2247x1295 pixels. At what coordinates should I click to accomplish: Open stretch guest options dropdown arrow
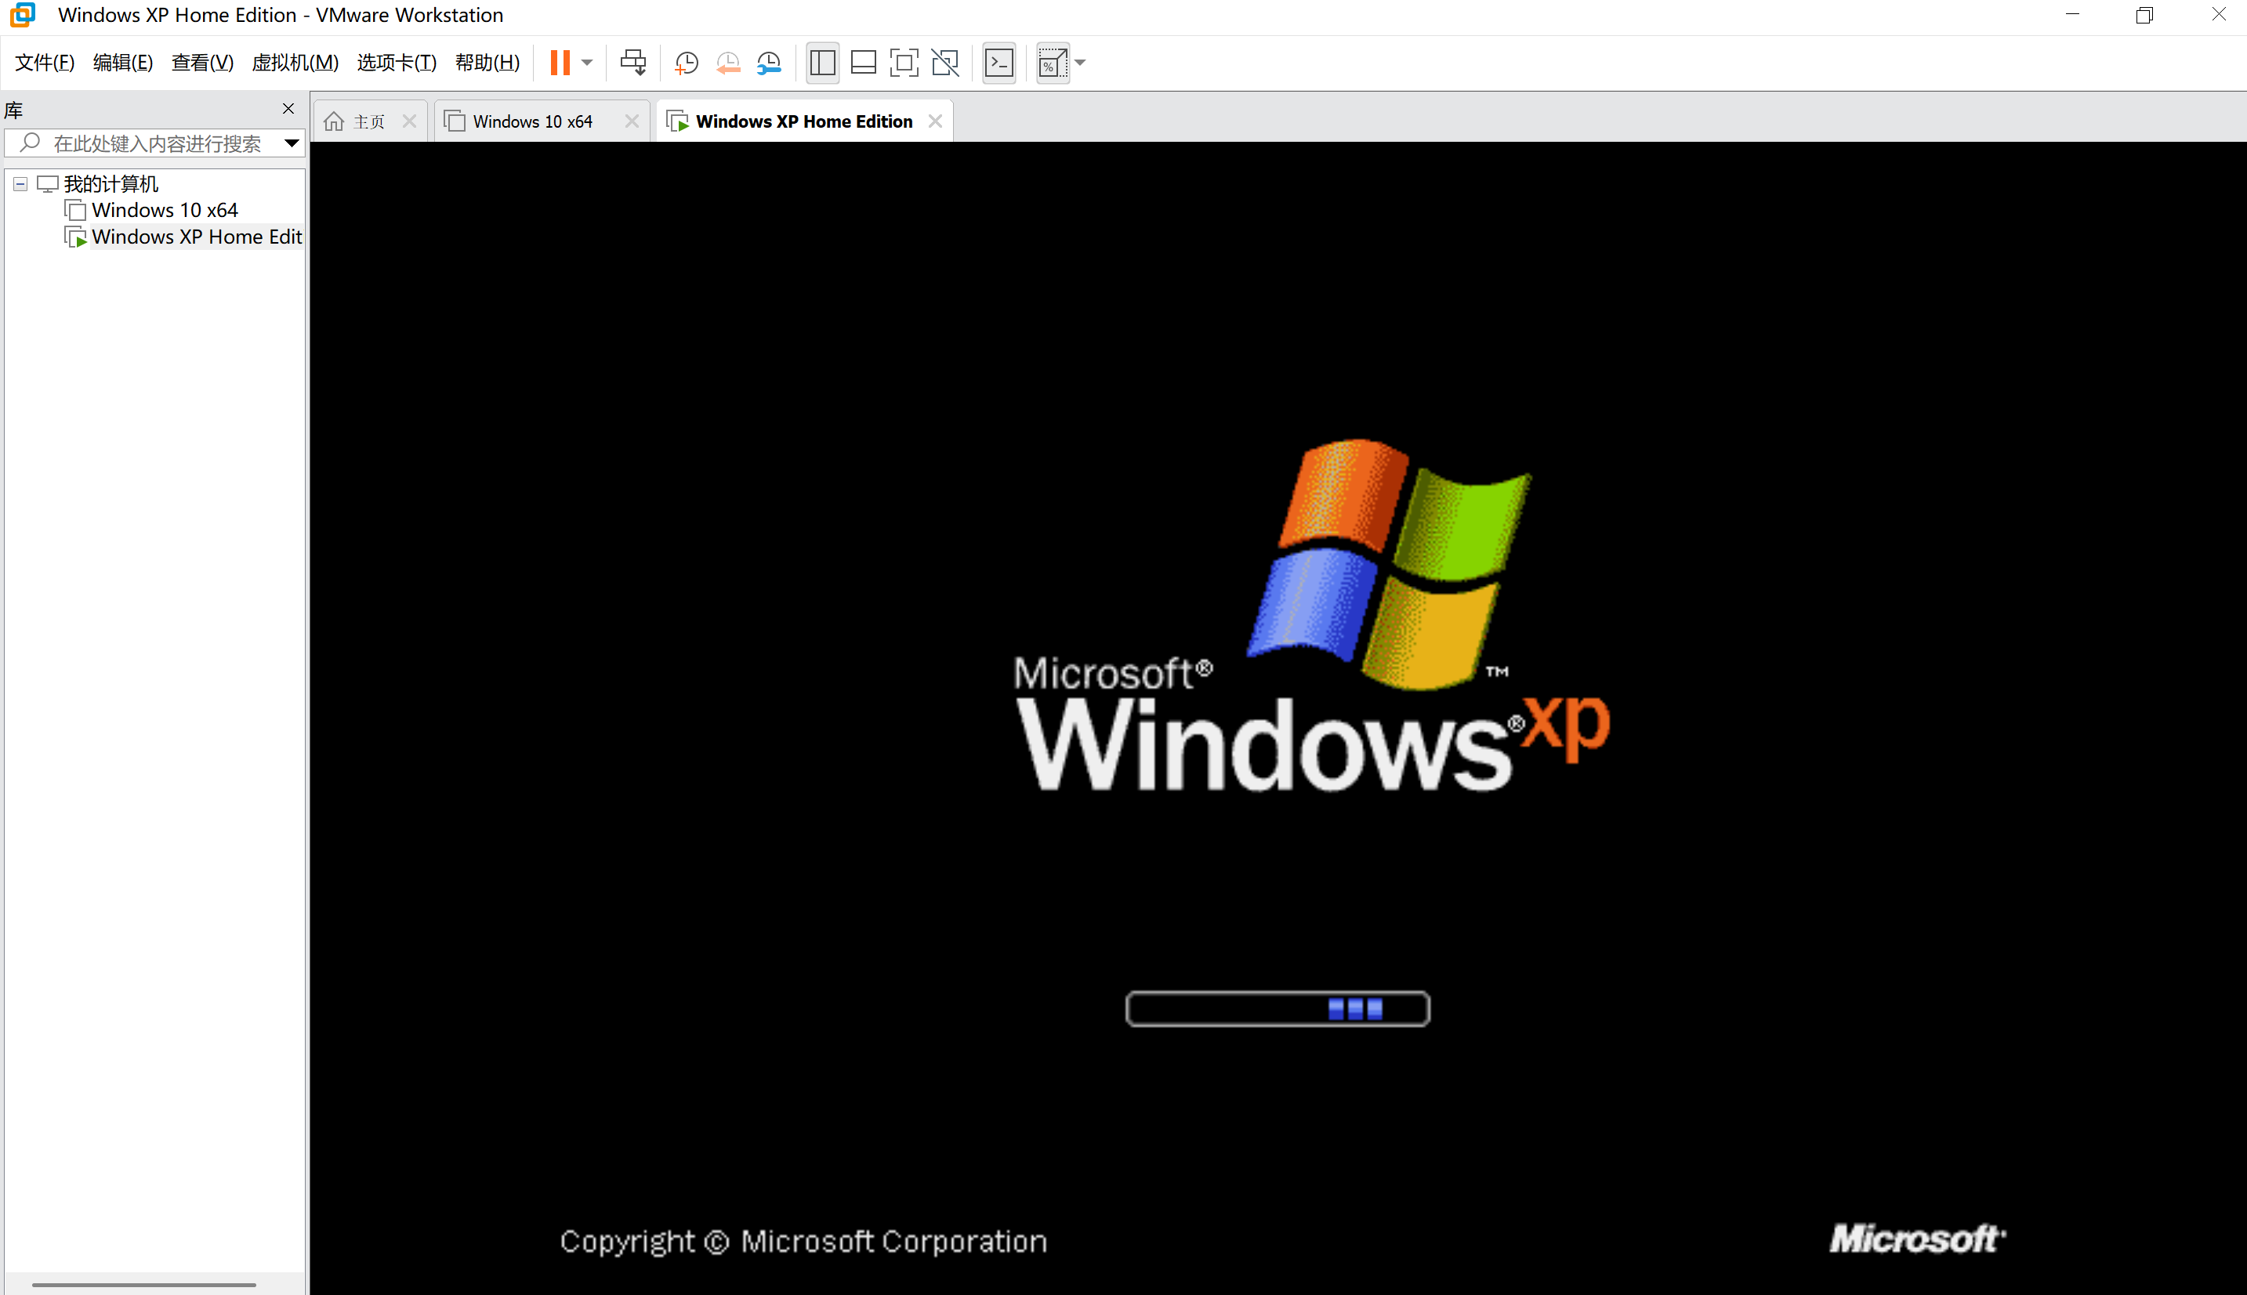(1080, 62)
